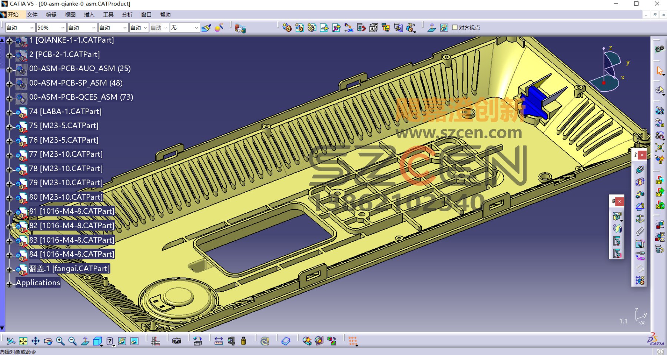Select 2 [PCB-2-1.CATPart] in tree

click(x=64, y=54)
